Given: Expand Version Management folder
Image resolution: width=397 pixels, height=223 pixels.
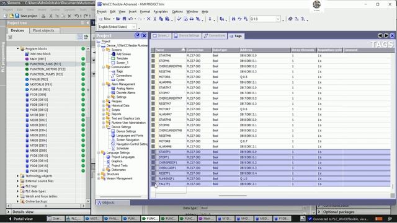Looking at the screenshot, I should coord(99,178).
